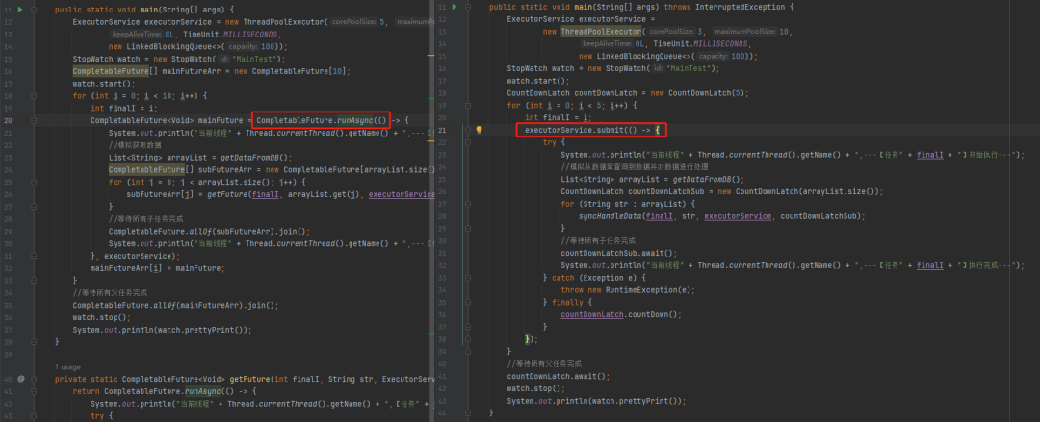Screen dimensions: 1040x422
Task: Click syncHandleData call on line 28 of right editor
Action: point(722,216)
